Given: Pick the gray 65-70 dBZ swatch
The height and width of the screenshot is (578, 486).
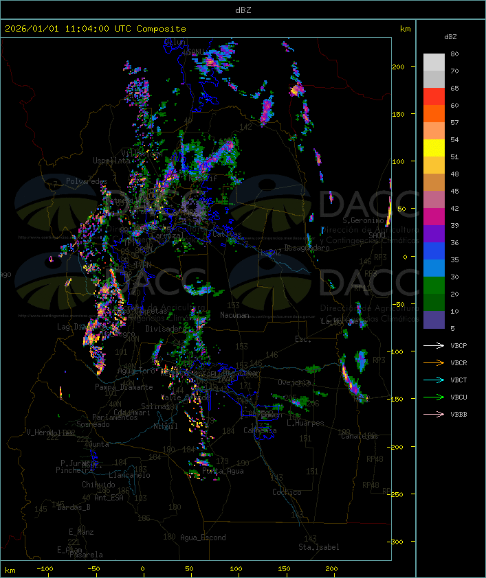Looking at the screenshot, I should pos(434,79).
